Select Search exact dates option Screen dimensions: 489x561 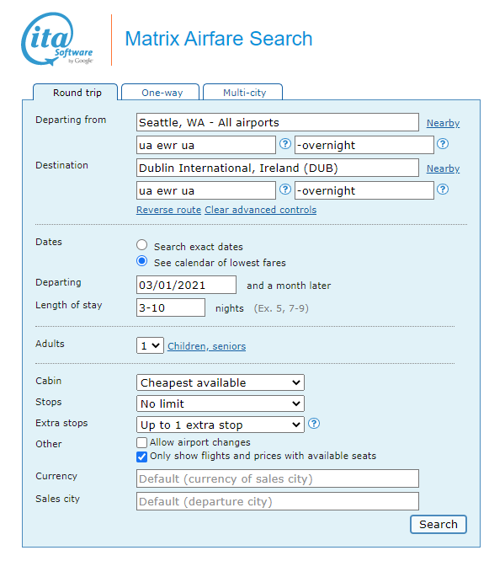coord(142,245)
